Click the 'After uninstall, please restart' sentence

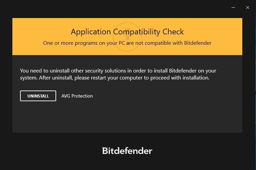click(124, 78)
